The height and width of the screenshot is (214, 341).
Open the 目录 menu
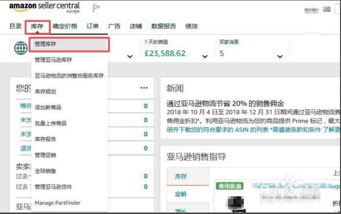pos(15,26)
